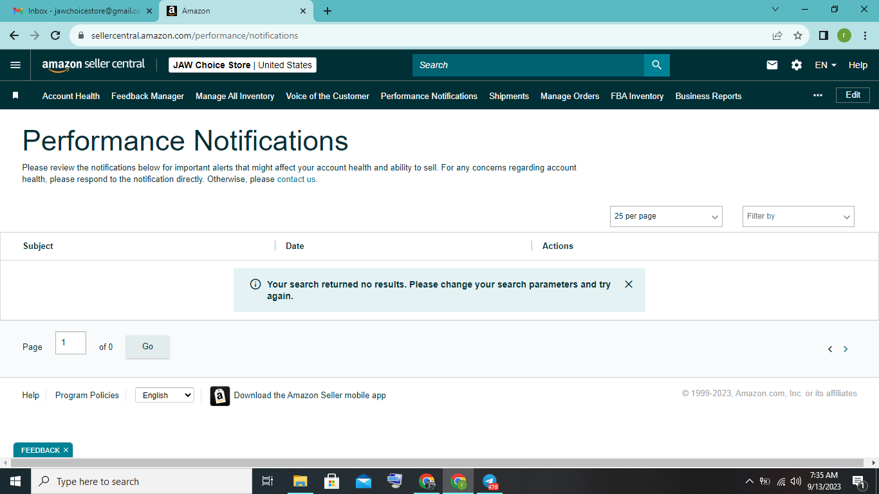Open the EN language dropdown
Screen dimensions: 879x494
826,65
